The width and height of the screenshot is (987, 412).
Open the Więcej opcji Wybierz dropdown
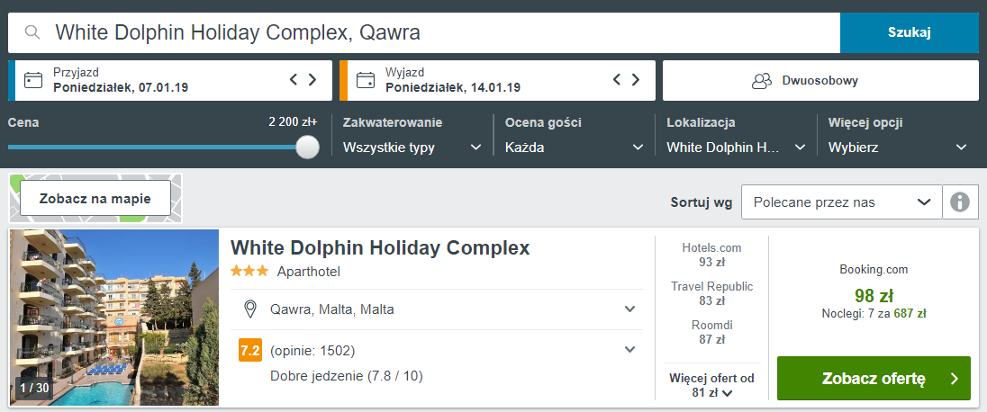point(898,148)
